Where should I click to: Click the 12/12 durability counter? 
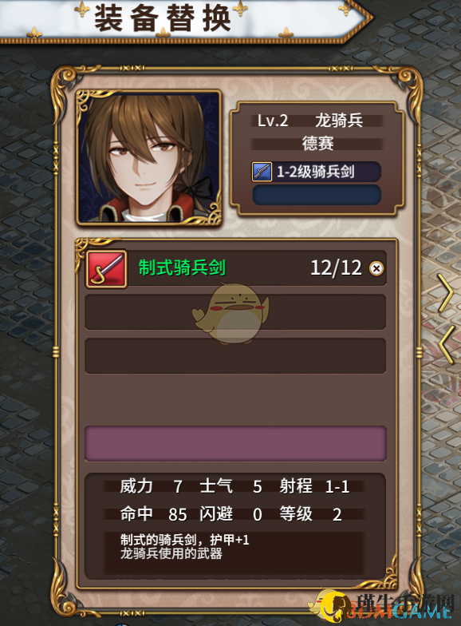337,268
